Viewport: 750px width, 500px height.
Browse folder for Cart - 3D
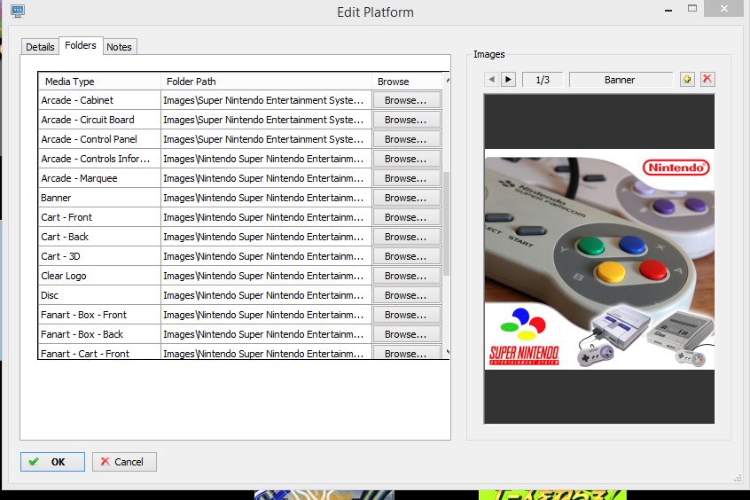click(406, 256)
